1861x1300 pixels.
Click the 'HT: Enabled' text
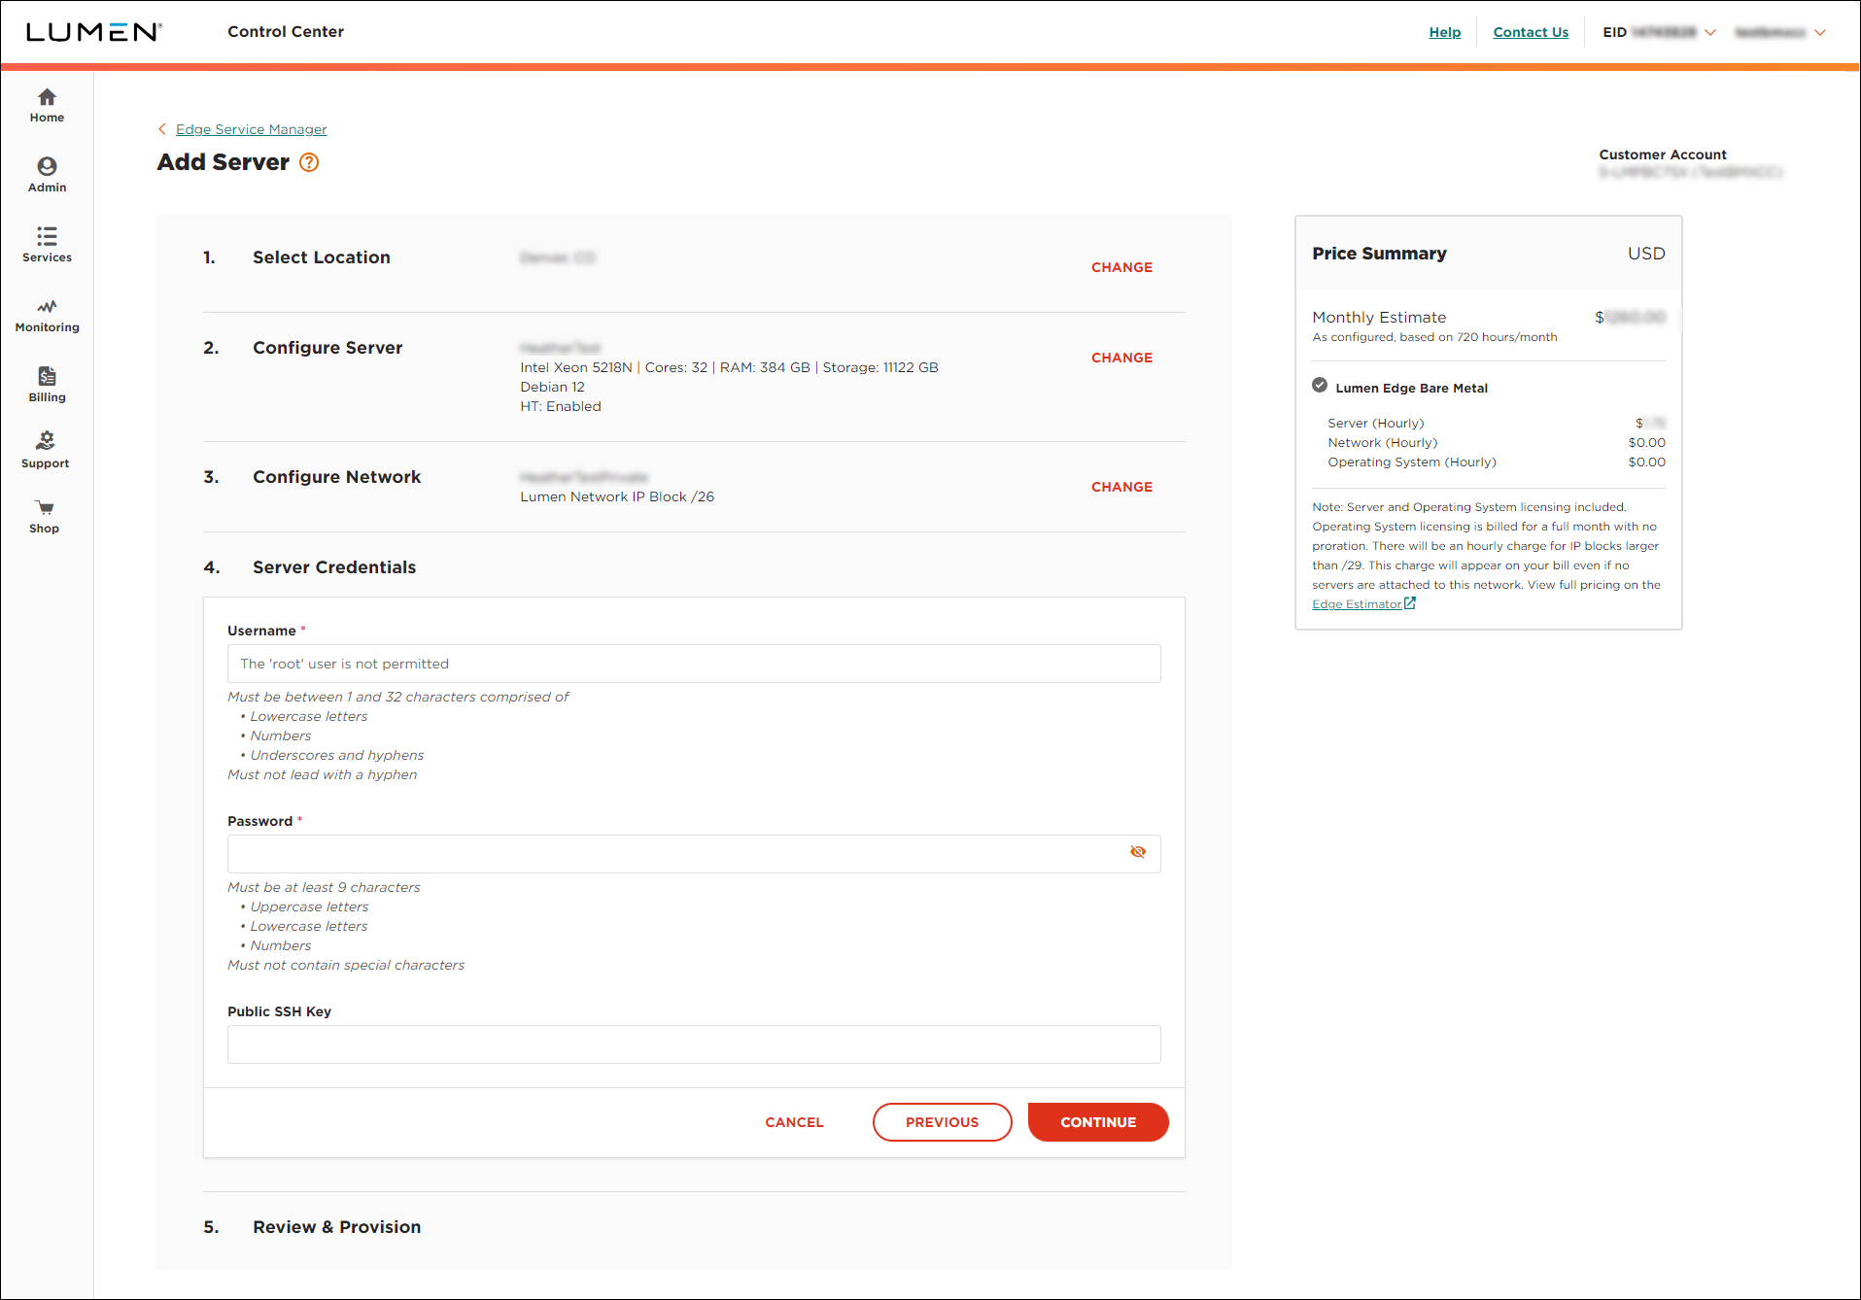coord(561,406)
